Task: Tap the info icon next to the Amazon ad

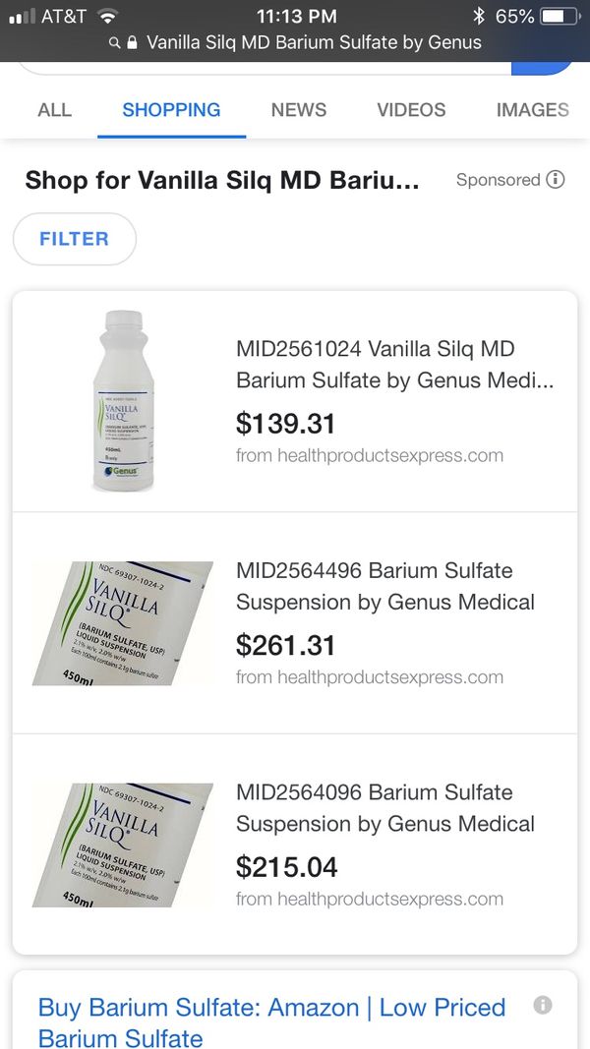Action: [x=542, y=1005]
